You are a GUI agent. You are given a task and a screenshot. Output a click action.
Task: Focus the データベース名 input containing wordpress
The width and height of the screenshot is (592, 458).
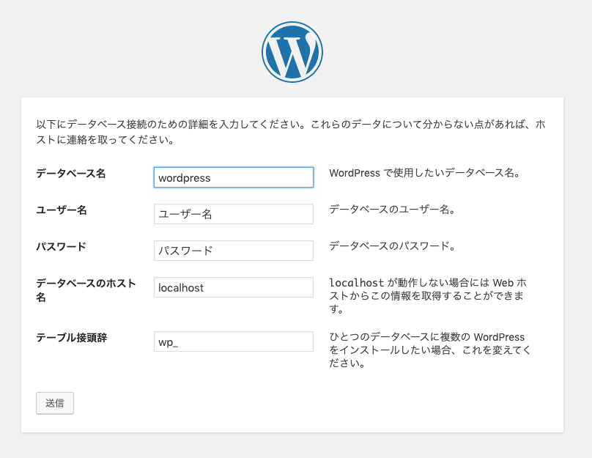pyautogui.click(x=233, y=177)
